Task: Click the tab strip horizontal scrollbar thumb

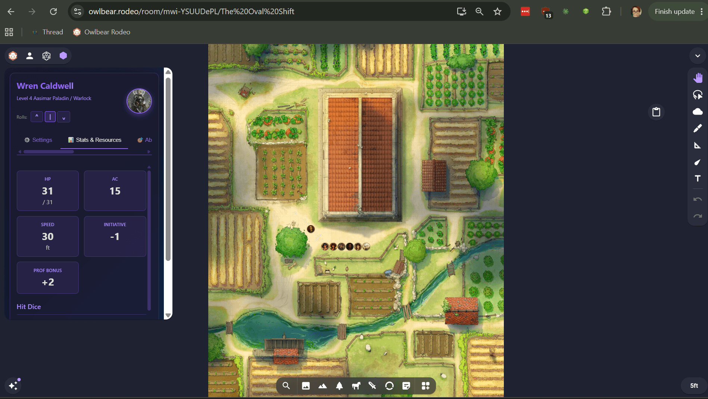Action: click(x=49, y=152)
